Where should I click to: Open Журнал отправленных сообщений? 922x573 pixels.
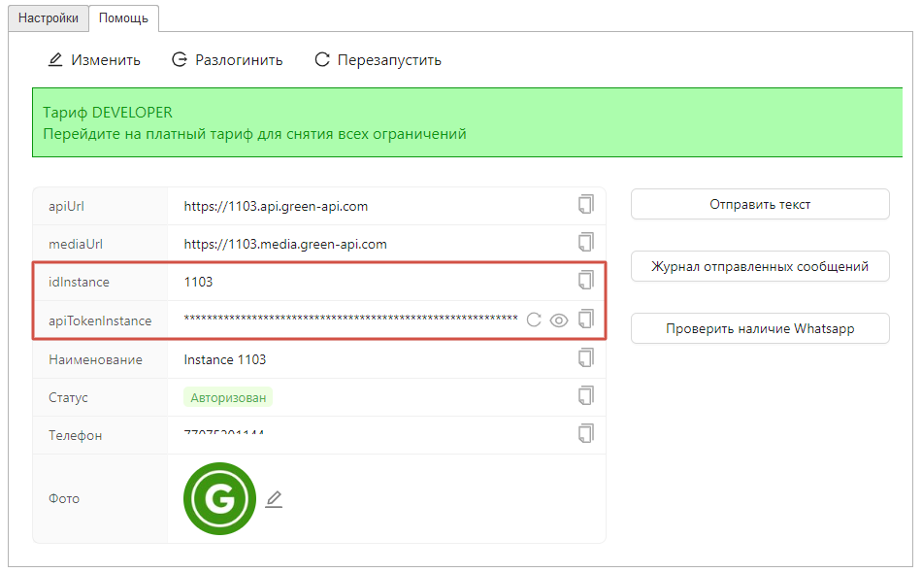760,266
